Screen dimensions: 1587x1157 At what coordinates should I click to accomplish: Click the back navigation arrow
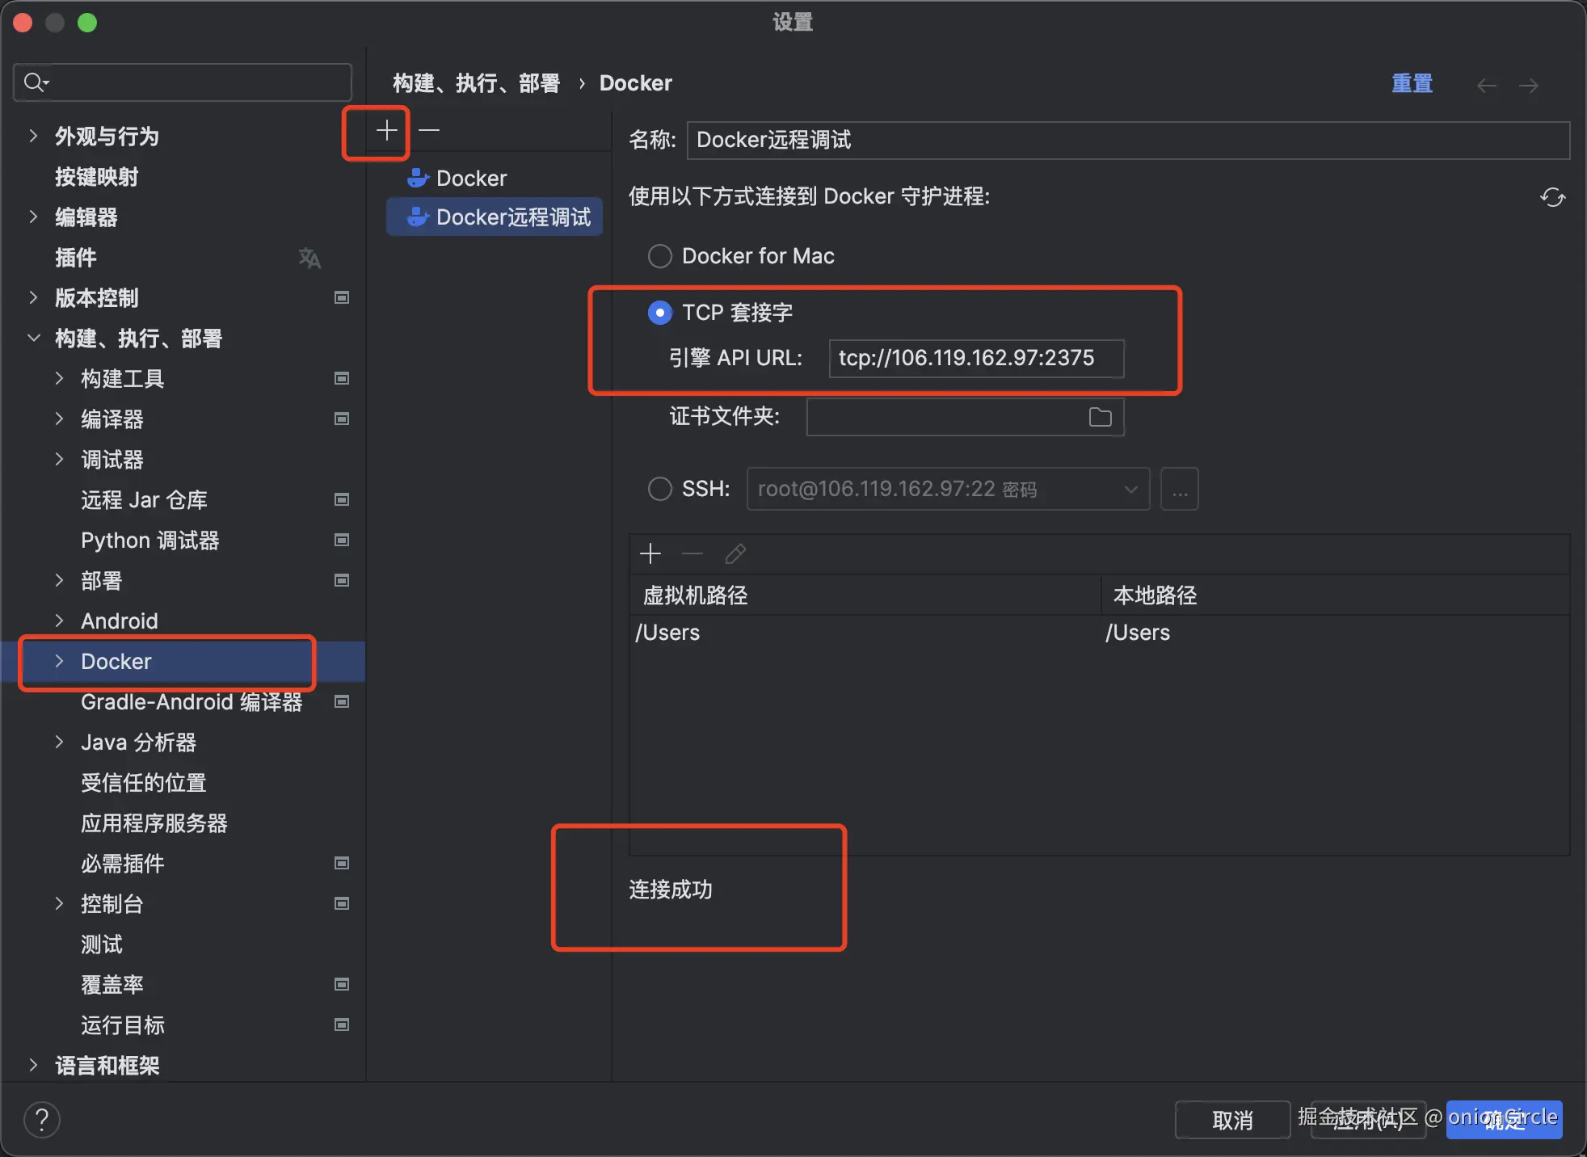(x=1486, y=85)
